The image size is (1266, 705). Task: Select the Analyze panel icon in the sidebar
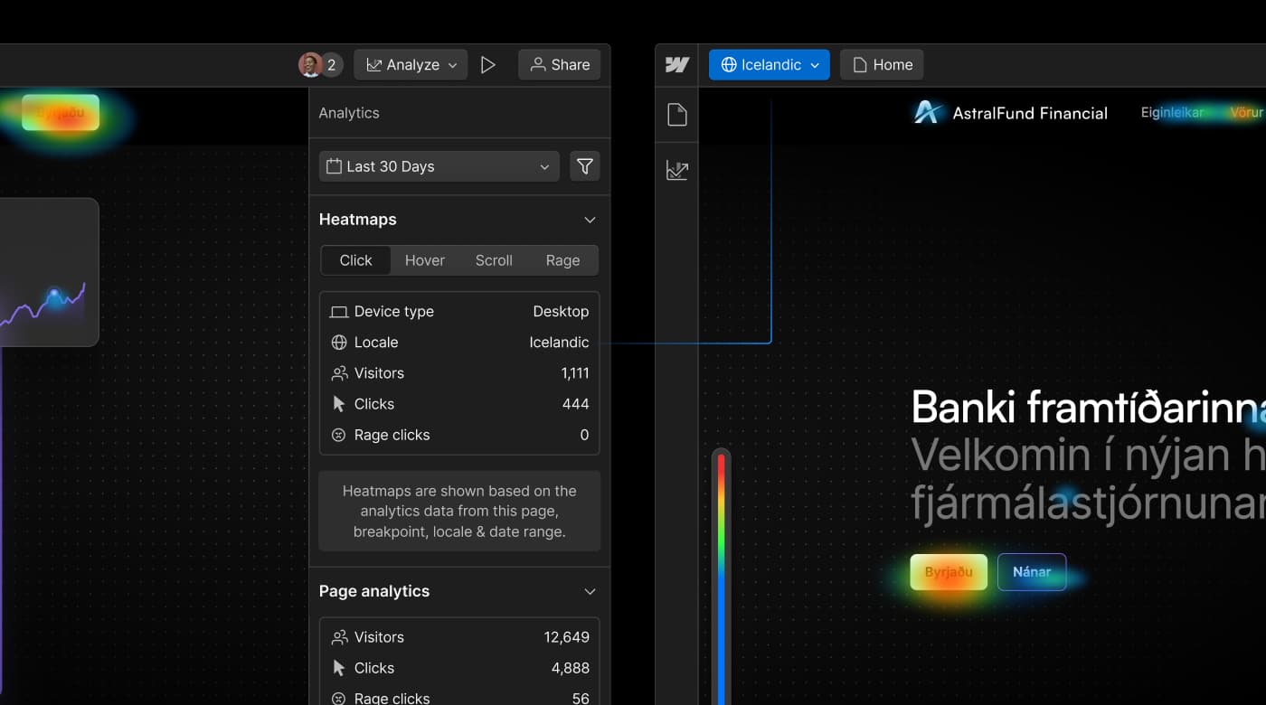pos(676,170)
